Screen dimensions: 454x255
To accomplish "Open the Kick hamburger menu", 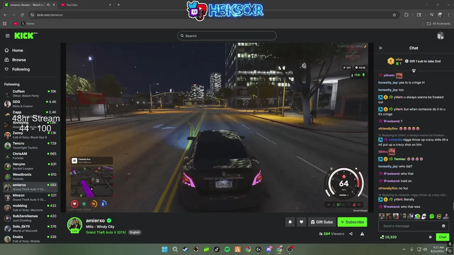I will click(7, 36).
